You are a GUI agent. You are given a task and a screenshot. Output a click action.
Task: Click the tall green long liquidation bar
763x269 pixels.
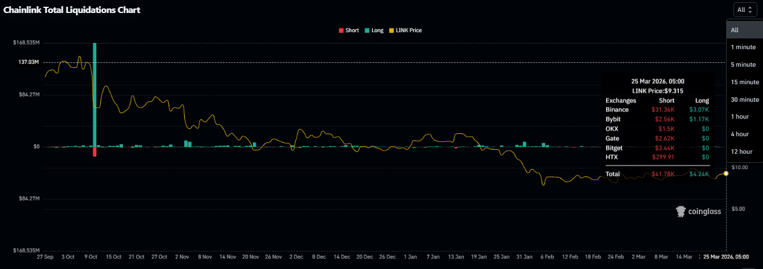click(x=95, y=94)
